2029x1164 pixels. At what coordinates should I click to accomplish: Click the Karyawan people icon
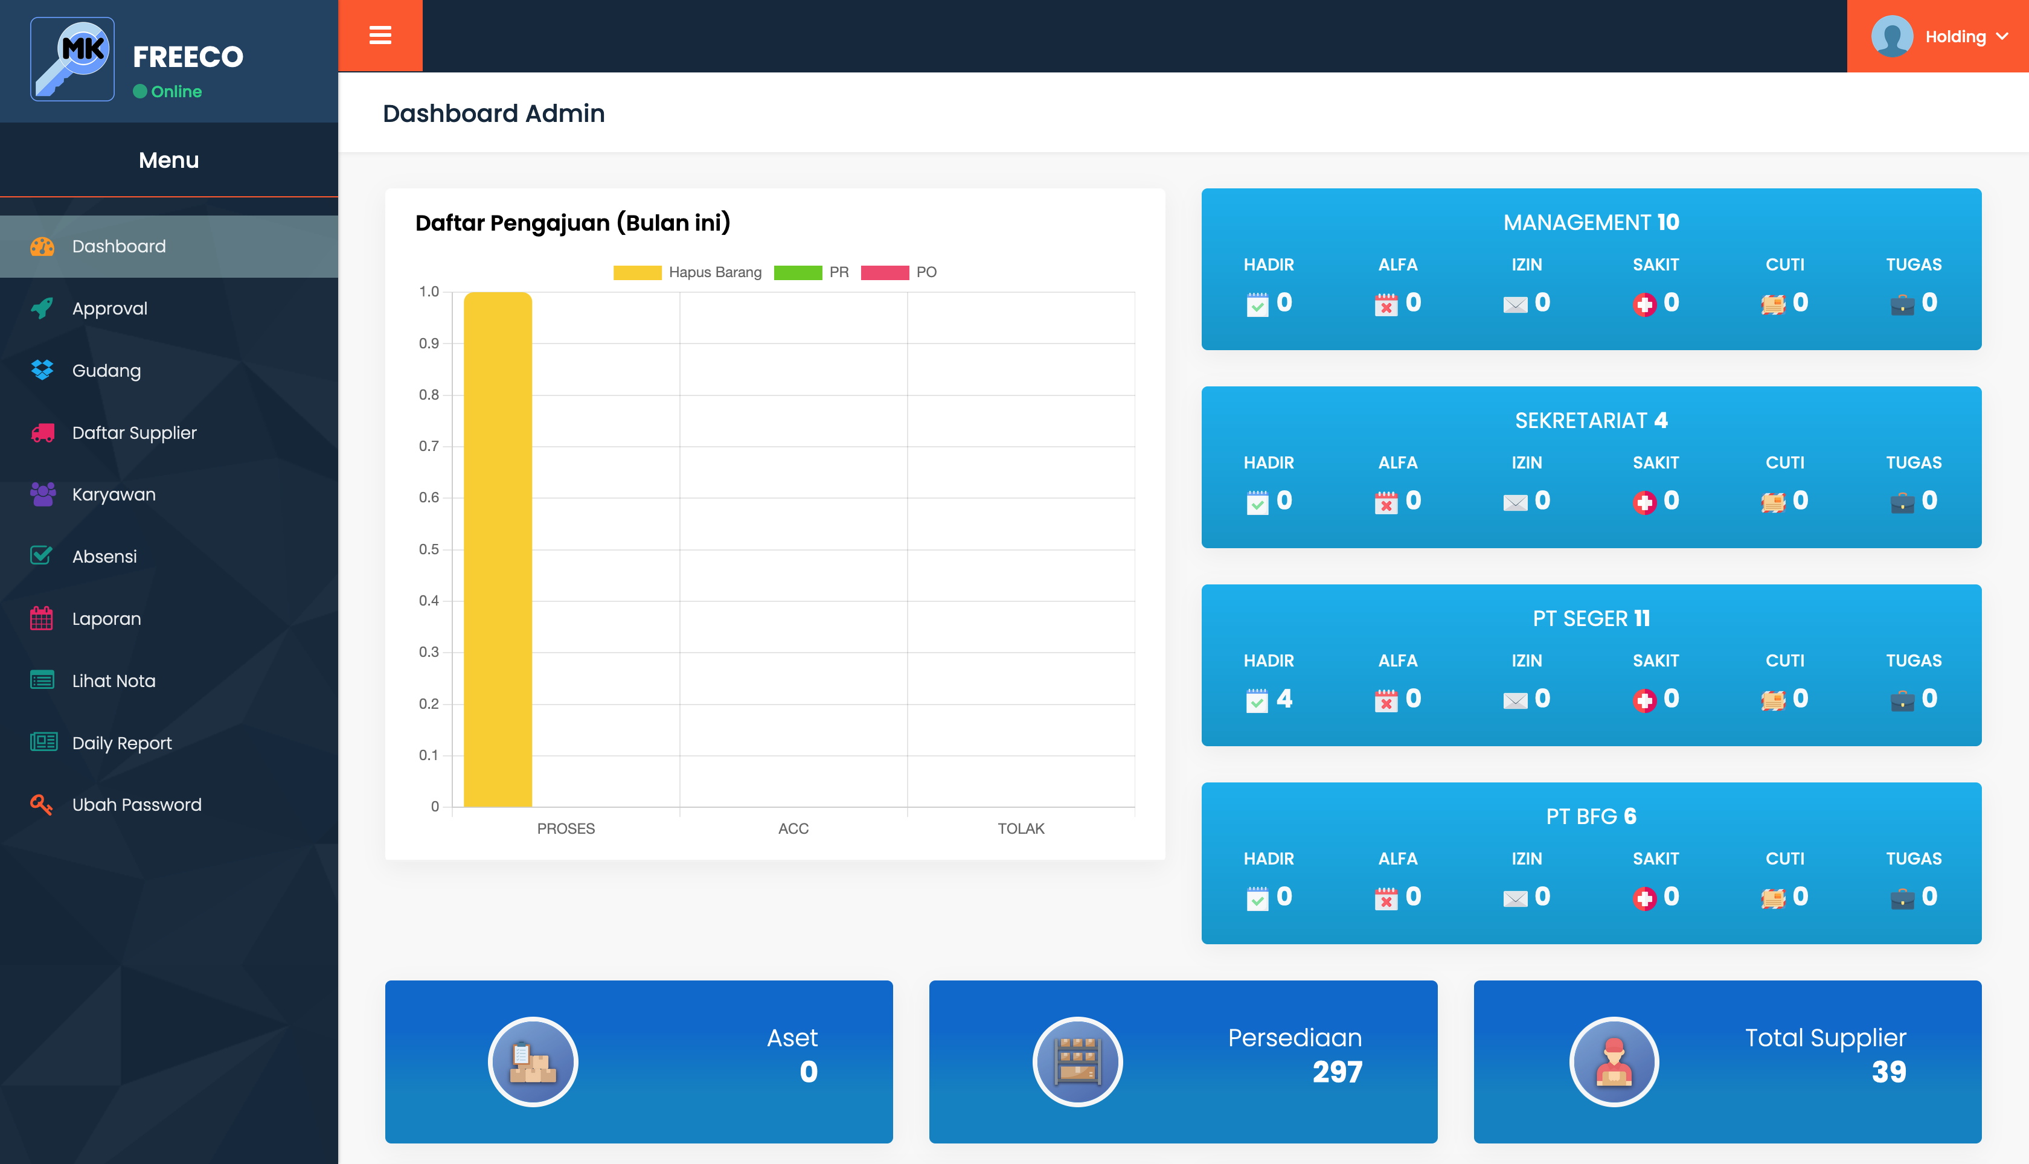click(42, 494)
